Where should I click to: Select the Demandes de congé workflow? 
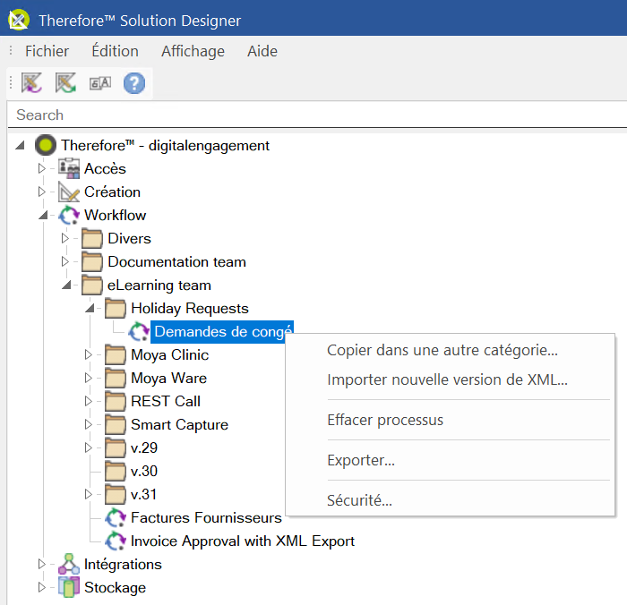click(222, 332)
